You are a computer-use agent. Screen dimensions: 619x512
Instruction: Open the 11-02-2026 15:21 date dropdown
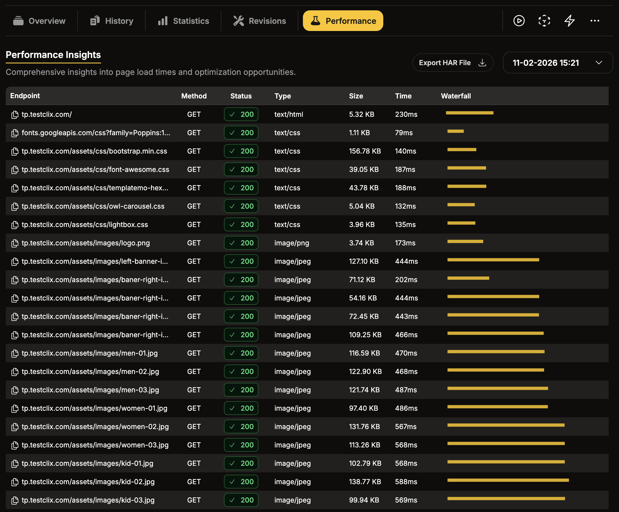[x=558, y=63]
